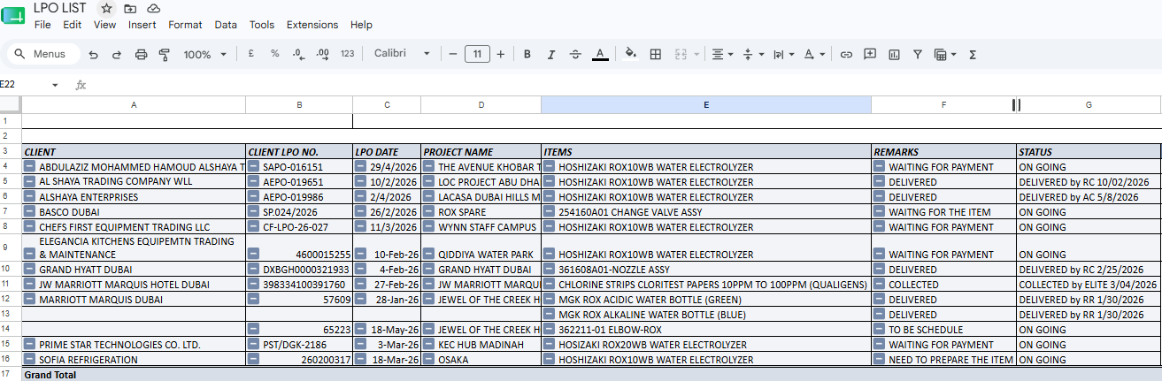Open the Extensions menu

(x=312, y=25)
